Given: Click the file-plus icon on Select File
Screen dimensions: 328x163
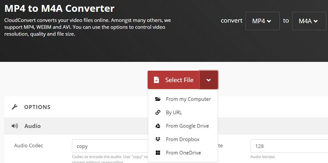Looking at the screenshot, I should pos(157,80).
